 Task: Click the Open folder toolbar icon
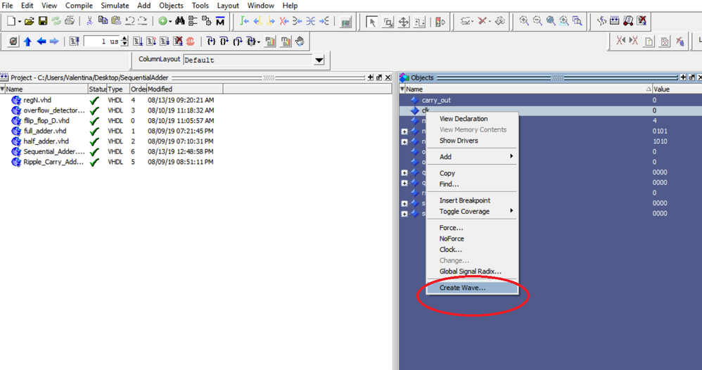pyautogui.click(x=29, y=21)
